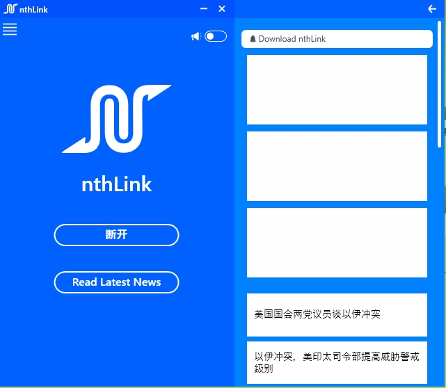
Task: Click the bell icon in the notification banner
Action: click(x=253, y=39)
